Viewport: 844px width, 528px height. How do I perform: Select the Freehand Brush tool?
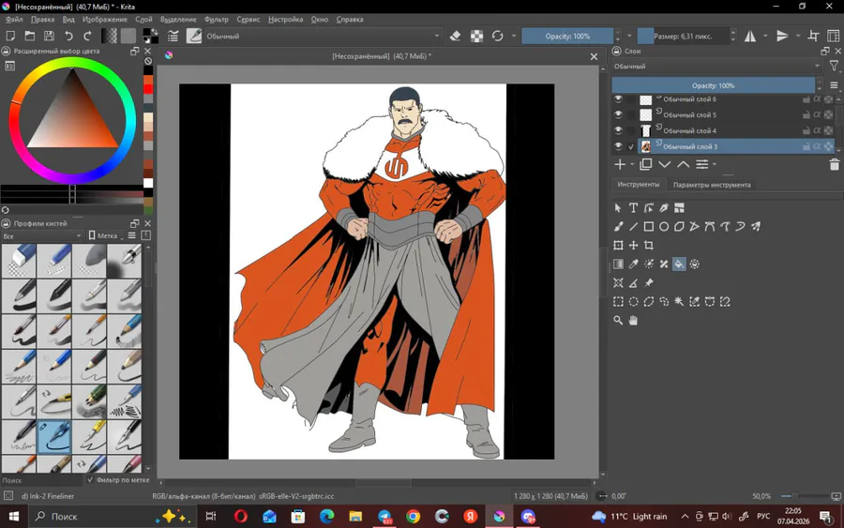618,227
